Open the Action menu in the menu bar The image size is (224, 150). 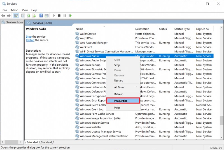pyautogui.click(x=14, y=10)
